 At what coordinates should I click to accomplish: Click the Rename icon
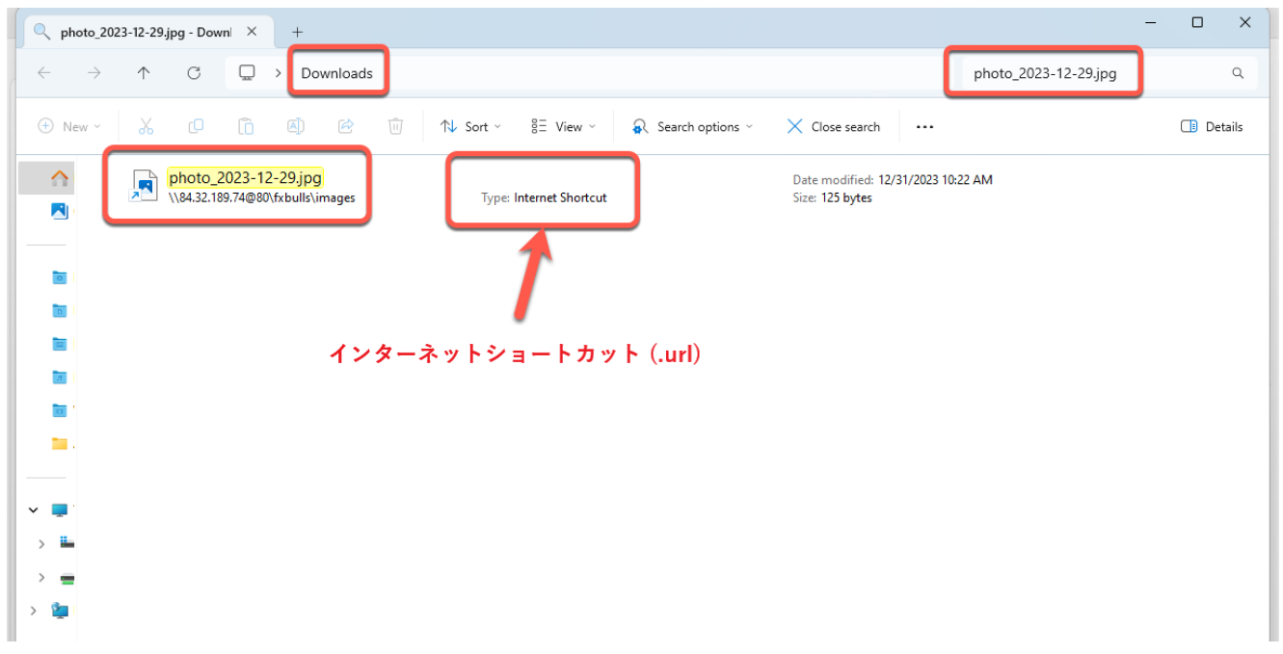click(296, 126)
